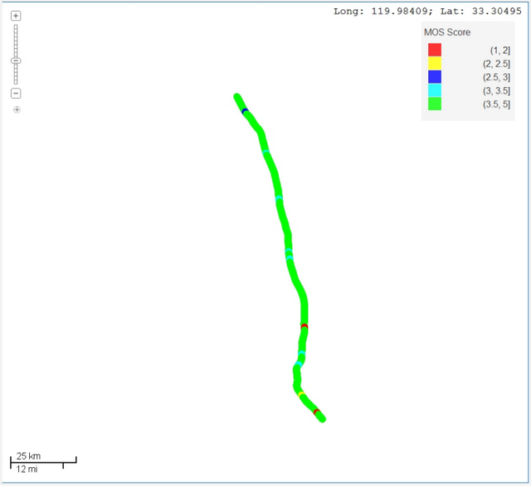Click the small crosshair icon below zoom controls

tap(17, 110)
